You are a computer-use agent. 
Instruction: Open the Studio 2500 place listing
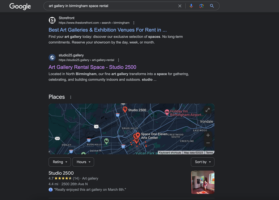pyautogui.click(x=61, y=173)
